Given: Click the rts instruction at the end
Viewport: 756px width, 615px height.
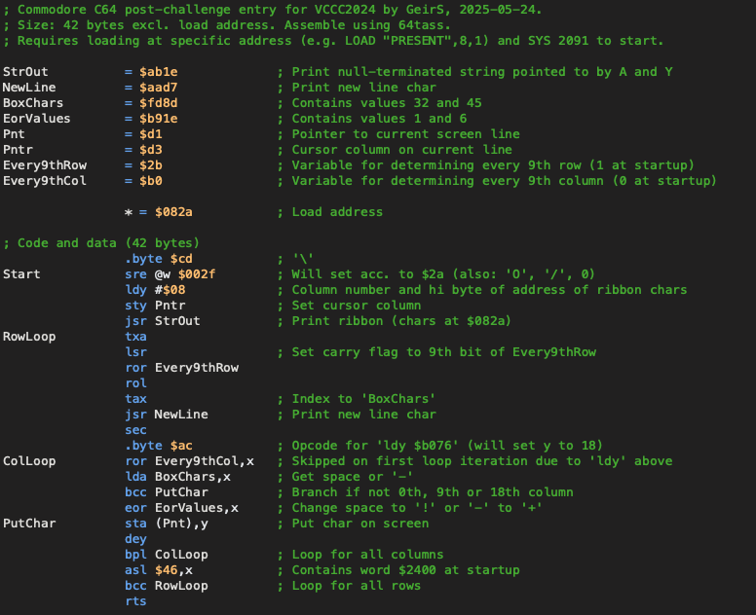Looking at the screenshot, I should tap(136, 601).
